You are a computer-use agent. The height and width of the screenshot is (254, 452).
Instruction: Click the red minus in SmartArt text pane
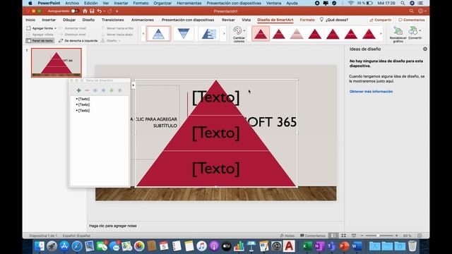click(87, 90)
